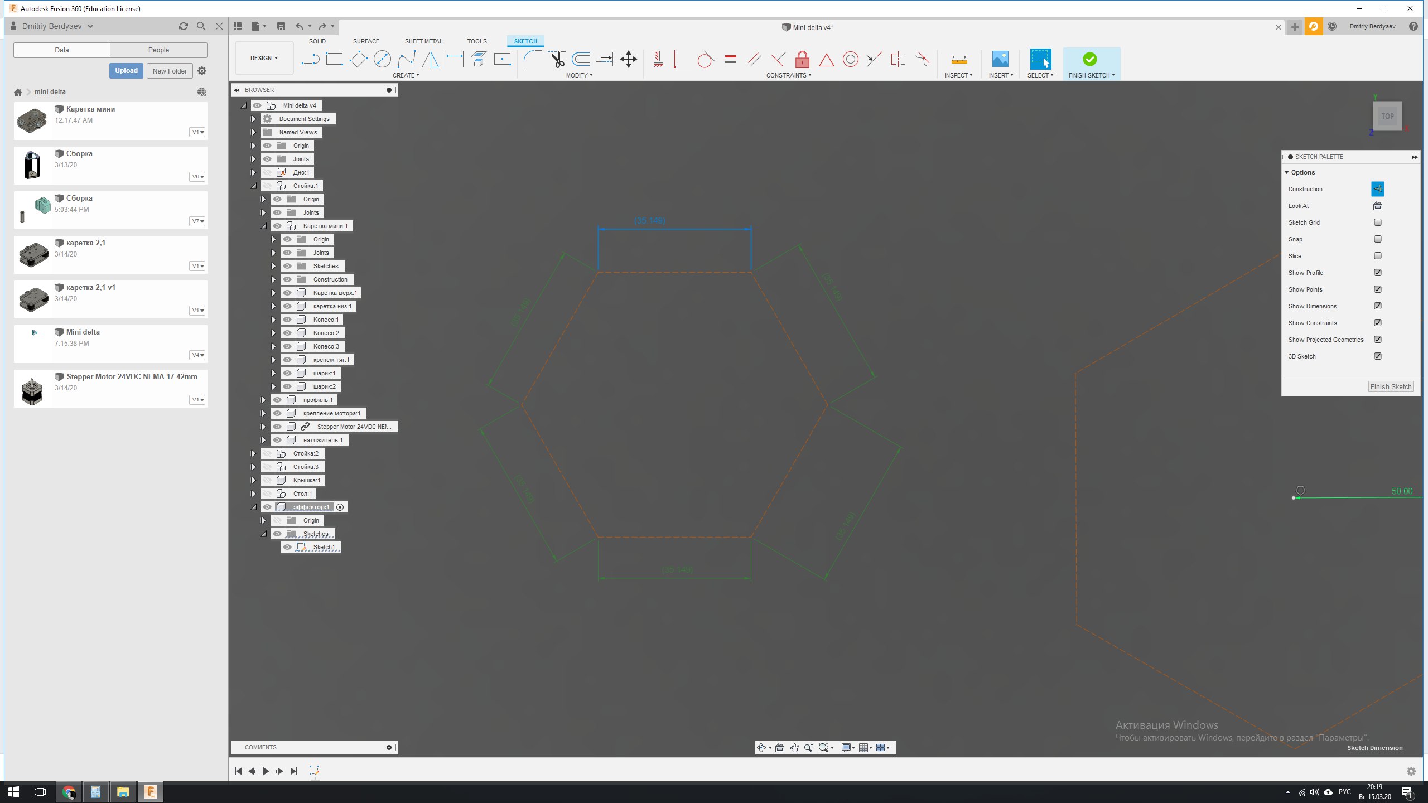Select the Center Diameter Circle tool
The height and width of the screenshot is (803, 1428).
point(382,59)
